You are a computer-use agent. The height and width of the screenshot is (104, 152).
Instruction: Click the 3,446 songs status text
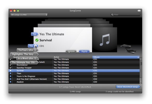(75, 91)
